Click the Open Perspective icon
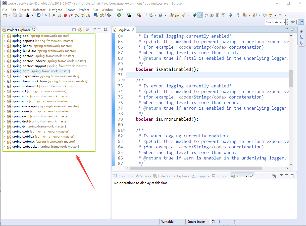The width and height of the screenshot is (306, 226). [293, 22]
